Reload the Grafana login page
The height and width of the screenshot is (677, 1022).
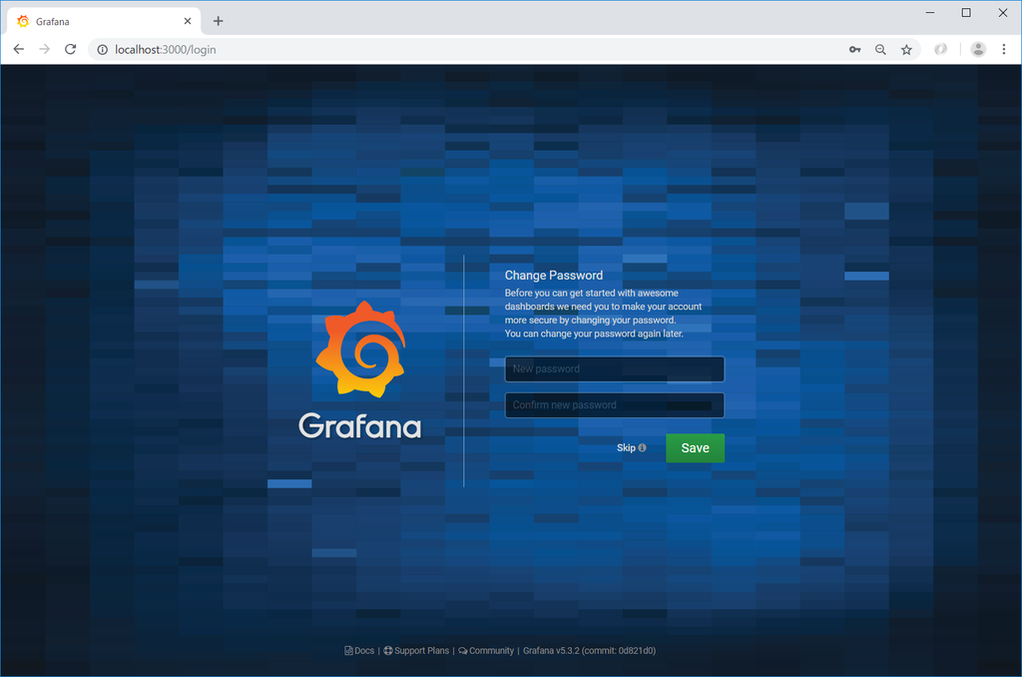71,50
